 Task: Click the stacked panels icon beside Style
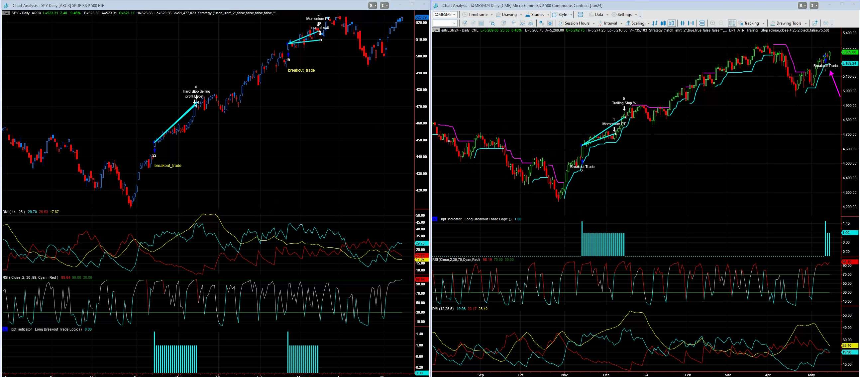(x=581, y=15)
